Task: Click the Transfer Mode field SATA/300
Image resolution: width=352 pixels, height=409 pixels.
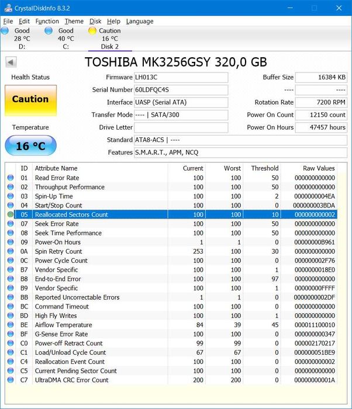Action: point(181,115)
